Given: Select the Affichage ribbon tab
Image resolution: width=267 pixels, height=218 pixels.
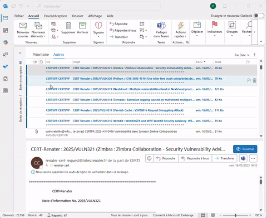Looking at the screenshot, I should 95,16.
